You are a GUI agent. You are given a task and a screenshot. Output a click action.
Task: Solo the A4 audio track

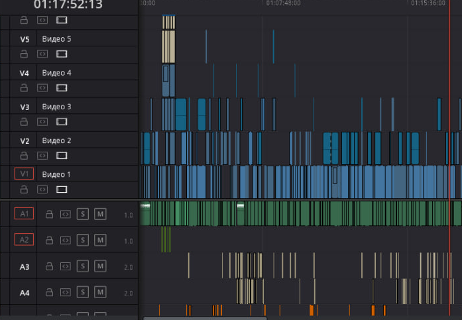(x=83, y=292)
